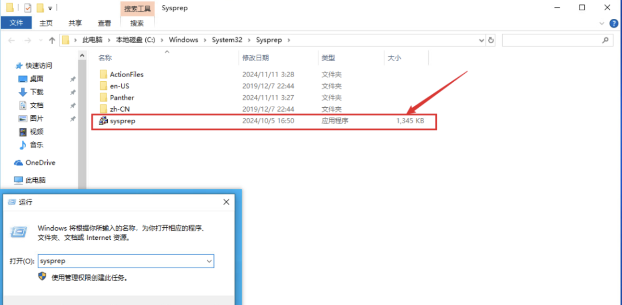Select the Panther folder icon
Viewport: 622px width, 305px height.
click(104, 97)
